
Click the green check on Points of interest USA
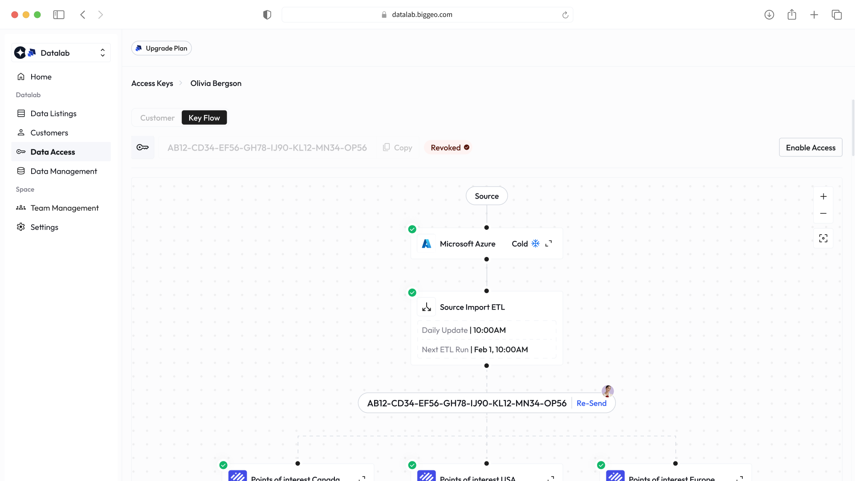tap(412, 465)
